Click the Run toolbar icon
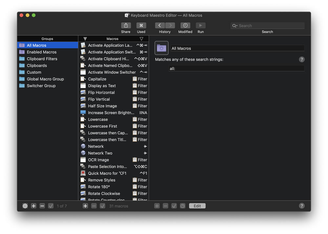 click(200, 26)
